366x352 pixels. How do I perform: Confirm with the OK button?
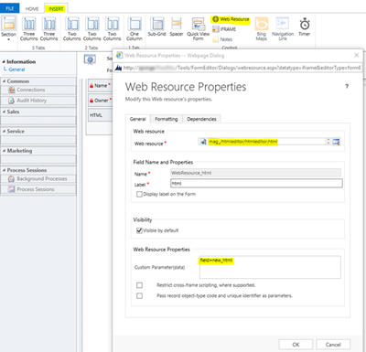[296, 345]
